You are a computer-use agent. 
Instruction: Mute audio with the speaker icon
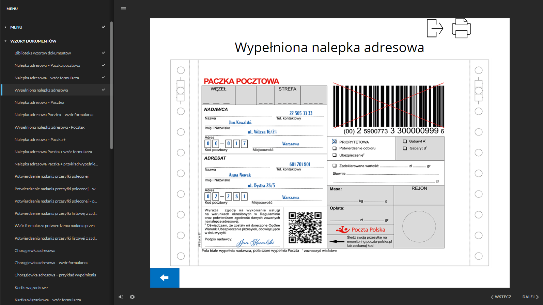pos(121,297)
